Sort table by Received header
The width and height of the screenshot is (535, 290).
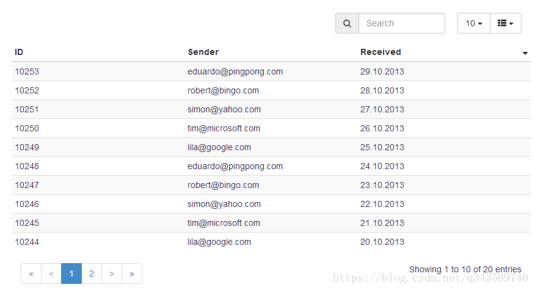(x=380, y=52)
